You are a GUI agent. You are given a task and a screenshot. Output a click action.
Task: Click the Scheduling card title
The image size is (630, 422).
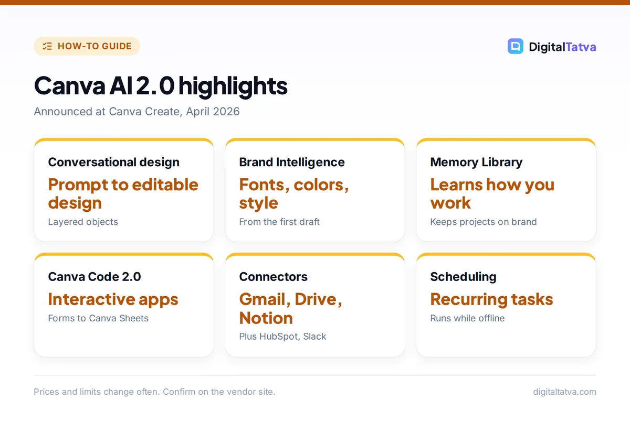(x=463, y=277)
